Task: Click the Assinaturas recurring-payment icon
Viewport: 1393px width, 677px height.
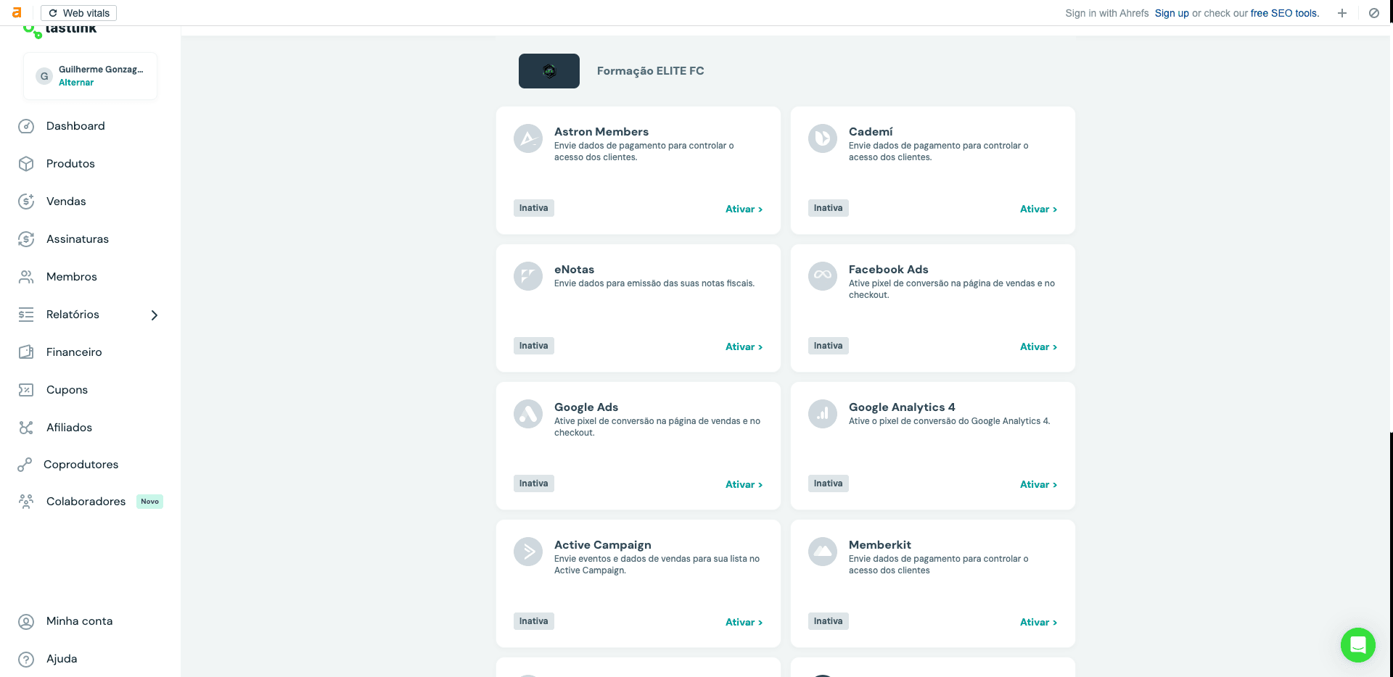Action: [x=26, y=239]
